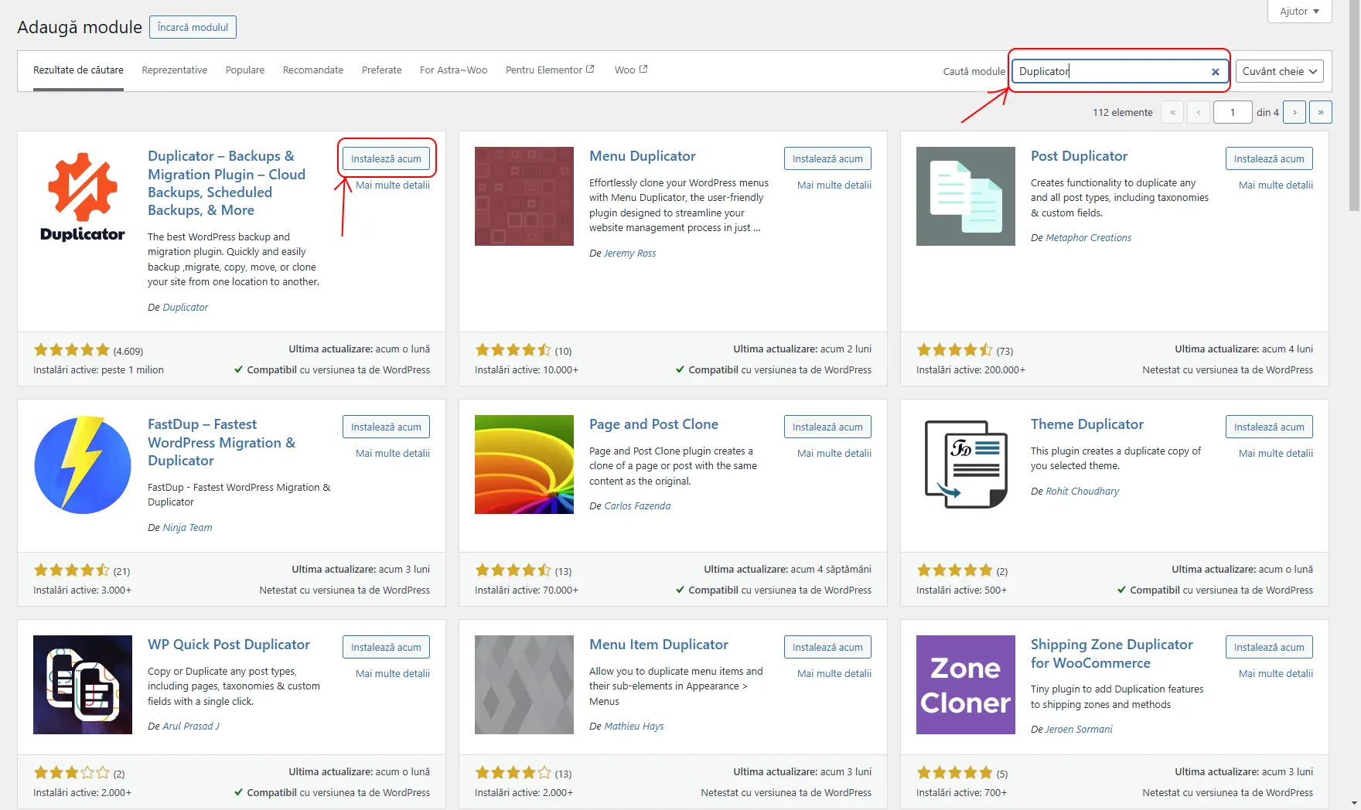Open author Jeremy Ross link
The width and height of the screenshot is (1361, 810).
point(630,254)
